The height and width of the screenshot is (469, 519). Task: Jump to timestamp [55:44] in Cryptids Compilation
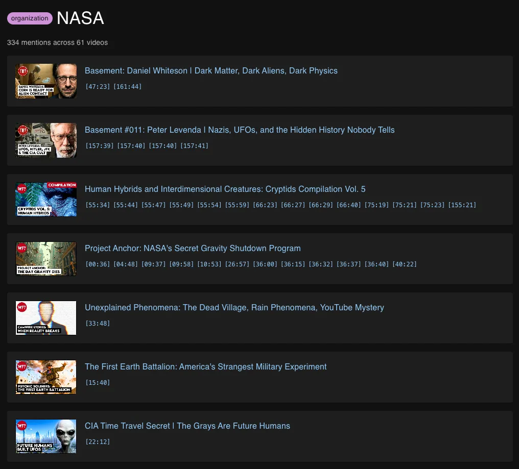[126, 205]
